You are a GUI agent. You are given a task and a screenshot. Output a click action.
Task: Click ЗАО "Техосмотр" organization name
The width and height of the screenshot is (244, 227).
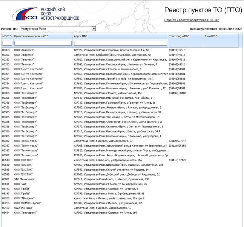(x=24, y=179)
